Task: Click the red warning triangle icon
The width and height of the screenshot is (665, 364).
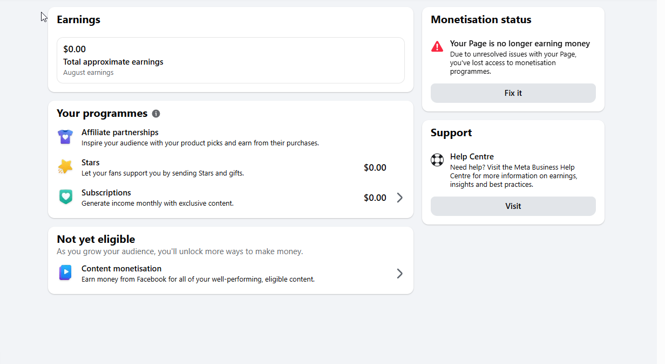Action: coord(437,47)
